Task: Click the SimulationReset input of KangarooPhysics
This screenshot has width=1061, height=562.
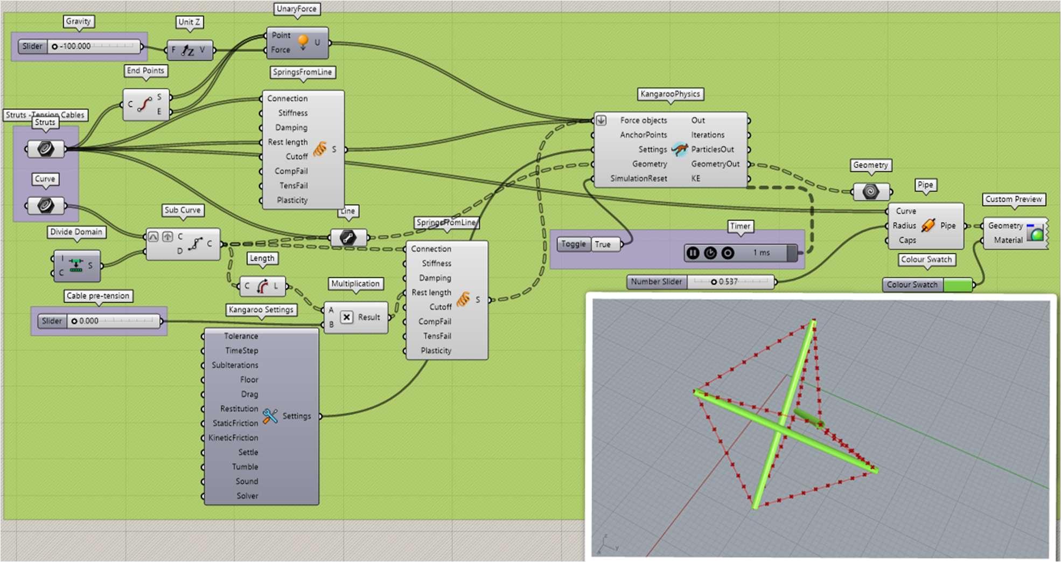Action: [638, 178]
